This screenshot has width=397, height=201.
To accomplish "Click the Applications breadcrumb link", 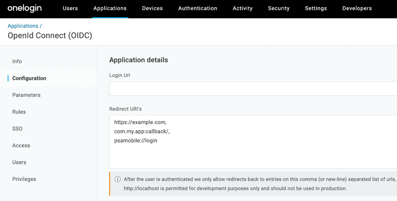I will [x=23, y=26].
